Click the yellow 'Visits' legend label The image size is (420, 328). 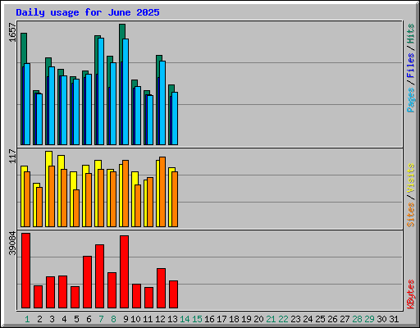pyautogui.click(x=410, y=179)
